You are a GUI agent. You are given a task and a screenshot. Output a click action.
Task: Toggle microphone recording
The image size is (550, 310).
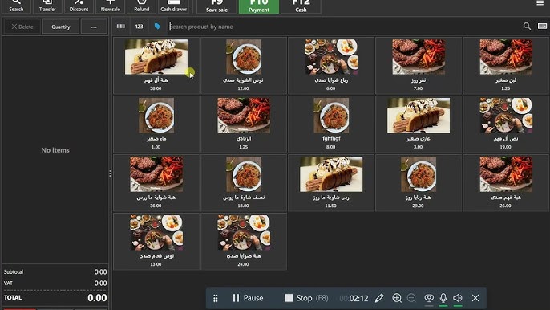pyautogui.click(x=443, y=298)
